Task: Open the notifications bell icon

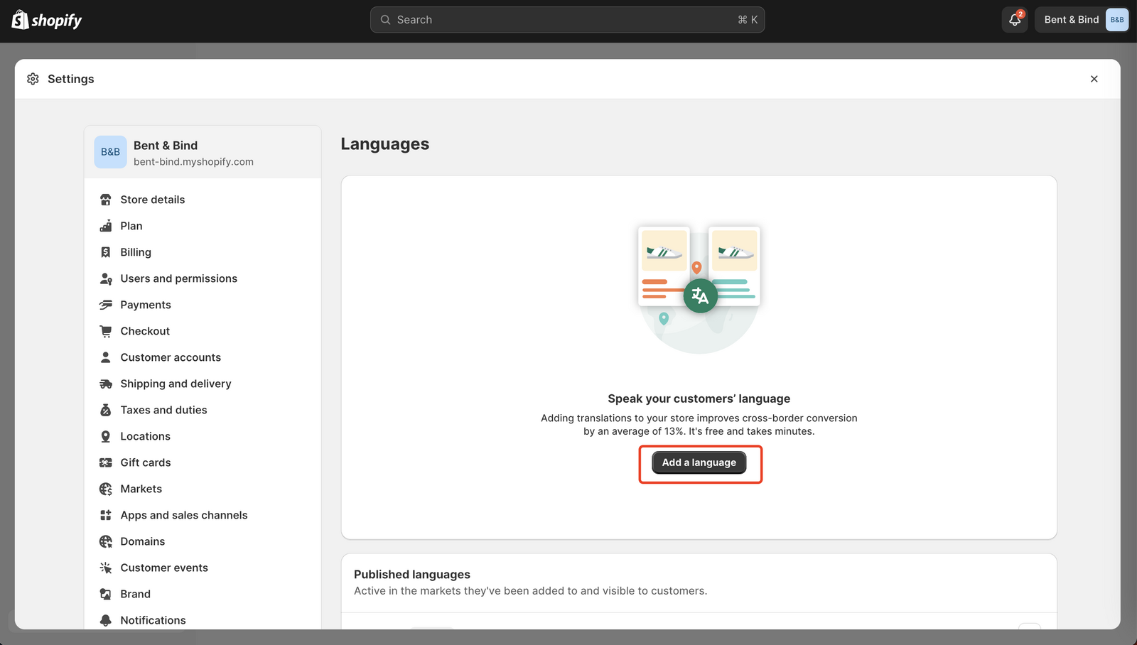Action: (1015, 20)
